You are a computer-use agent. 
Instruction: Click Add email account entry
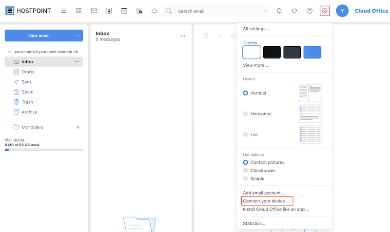(264, 193)
